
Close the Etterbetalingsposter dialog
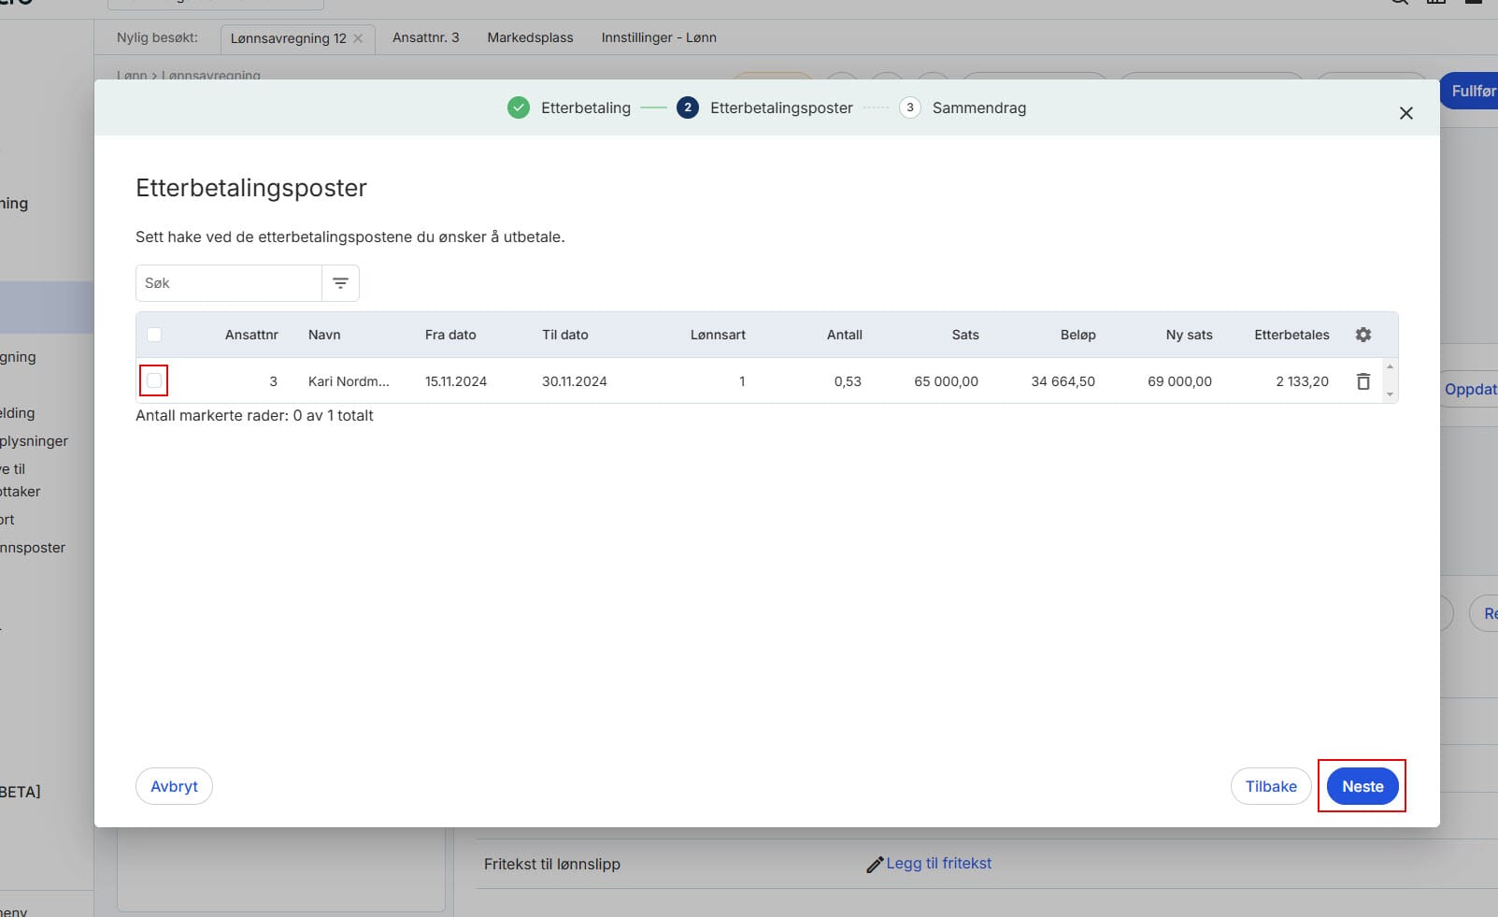tap(1405, 113)
